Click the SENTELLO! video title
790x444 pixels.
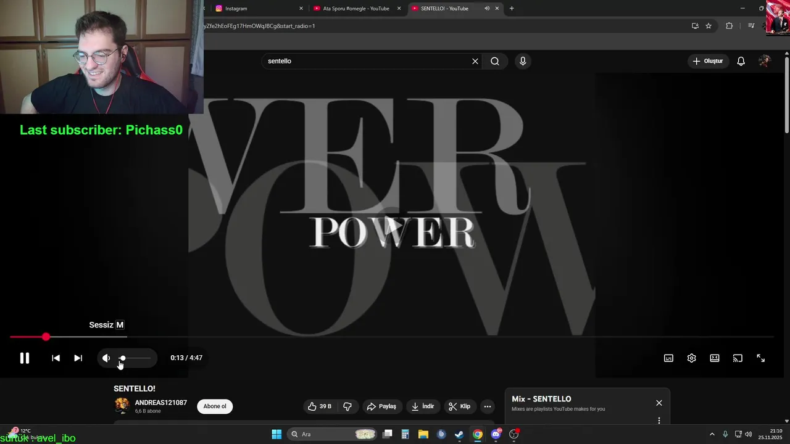[135, 388]
